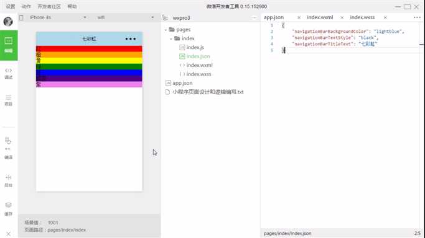Click the blue stripe in the simulator
This screenshot has width=425, height=238.
pos(89,73)
